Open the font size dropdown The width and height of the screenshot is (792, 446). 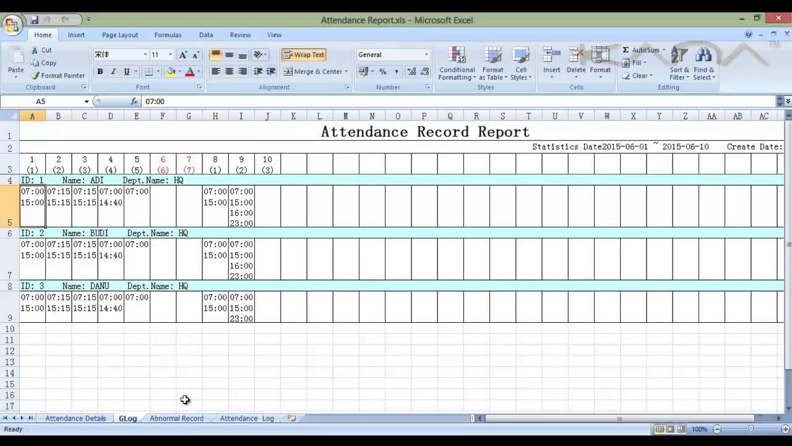click(x=170, y=55)
